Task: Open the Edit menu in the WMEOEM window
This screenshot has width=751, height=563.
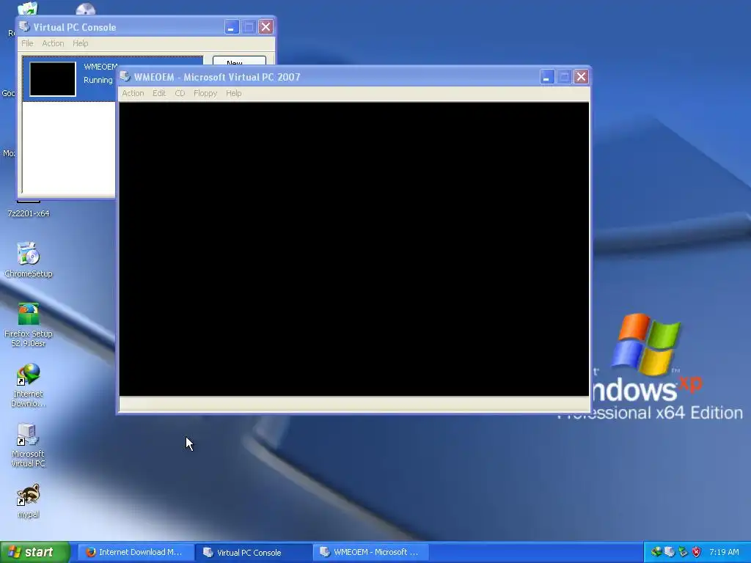Action: 159,93
